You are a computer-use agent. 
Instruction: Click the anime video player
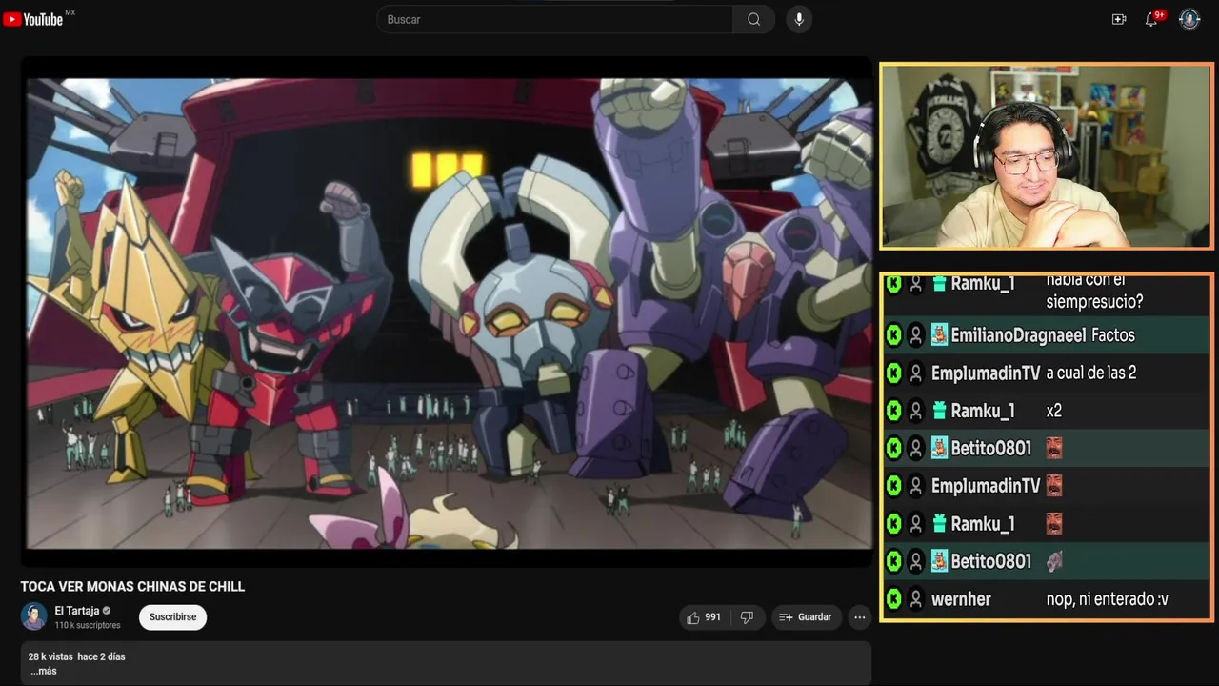(447, 313)
